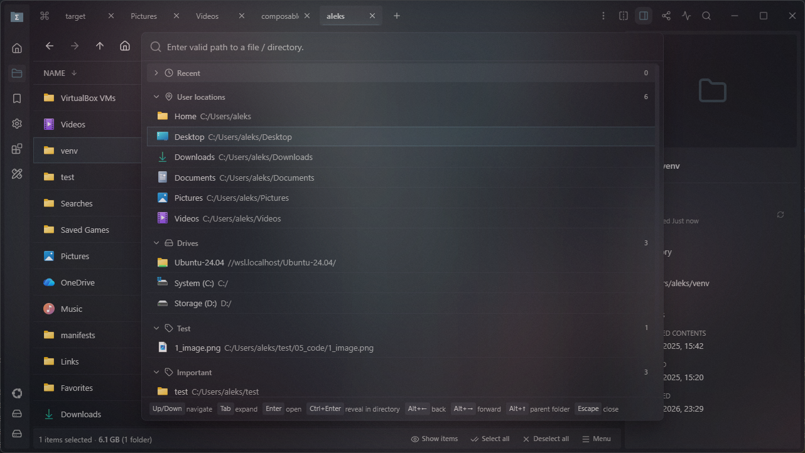The height and width of the screenshot is (453, 805).
Task: Open the Navigator folder sidebar icon
Action: click(x=17, y=73)
